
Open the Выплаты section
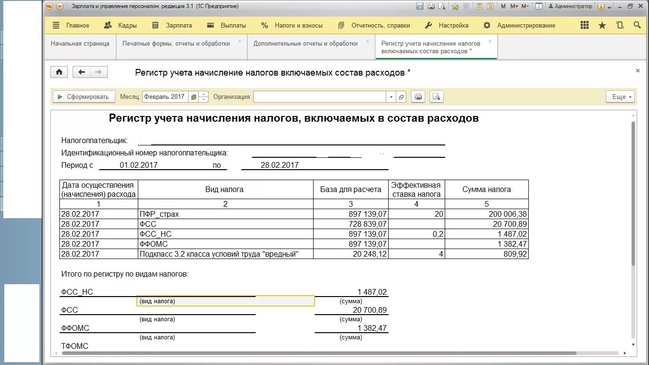(227, 25)
